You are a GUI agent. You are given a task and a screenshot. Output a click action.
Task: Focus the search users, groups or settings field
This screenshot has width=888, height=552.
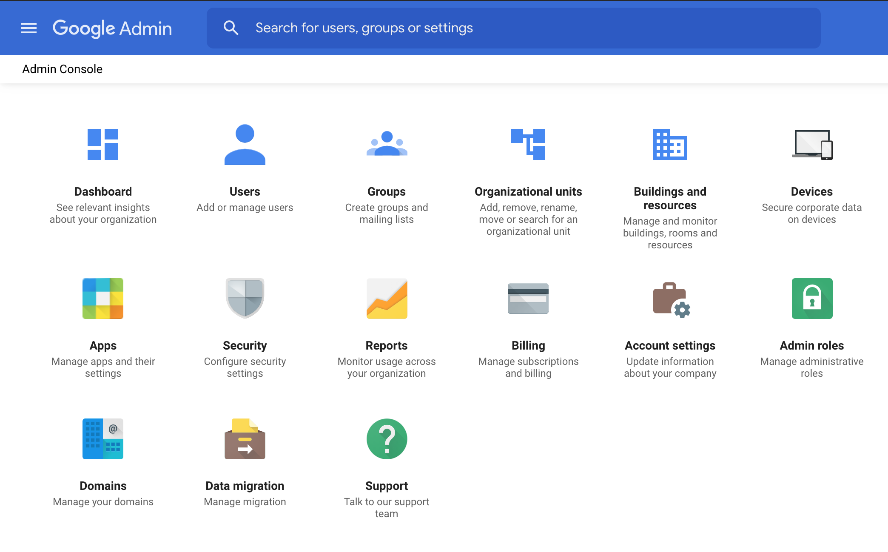[x=532, y=28]
